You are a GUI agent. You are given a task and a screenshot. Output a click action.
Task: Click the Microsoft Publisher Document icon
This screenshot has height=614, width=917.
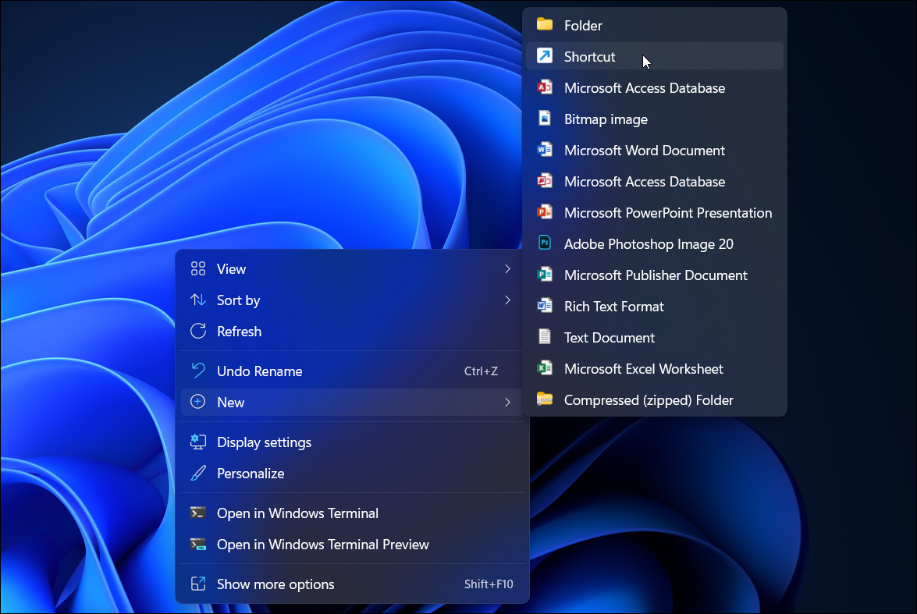tap(545, 275)
